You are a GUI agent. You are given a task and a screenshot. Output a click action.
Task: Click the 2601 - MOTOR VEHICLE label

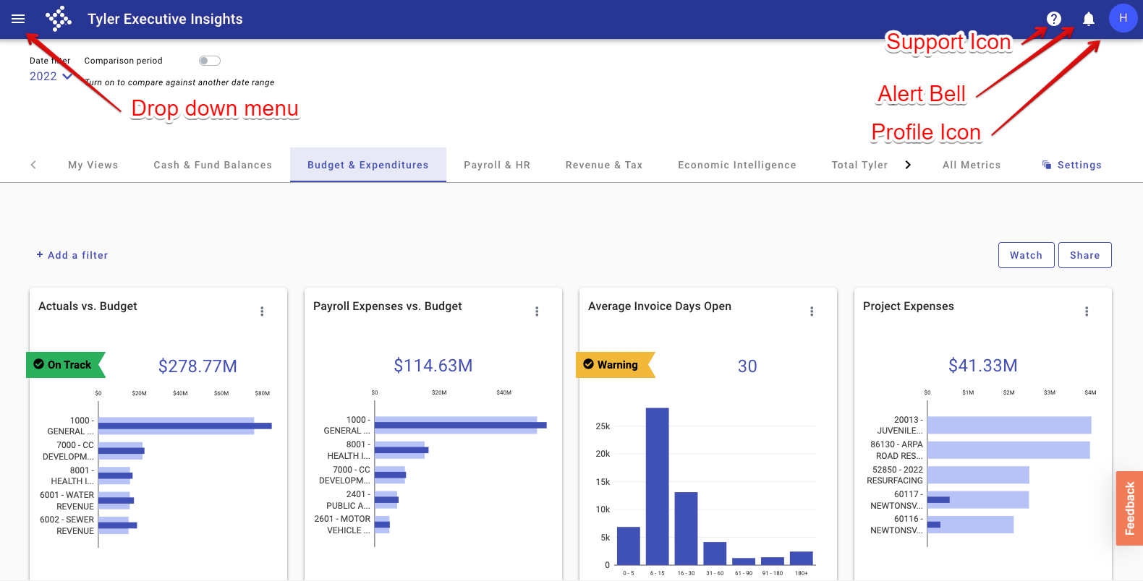click(x=342, y=525)
